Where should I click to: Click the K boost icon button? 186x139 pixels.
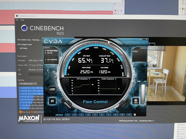coord(52,101)
